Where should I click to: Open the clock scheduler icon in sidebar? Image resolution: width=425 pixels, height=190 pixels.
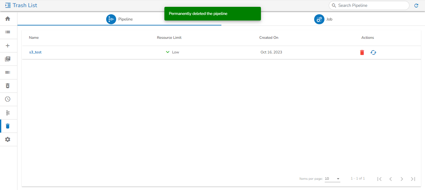coord(8,99)
